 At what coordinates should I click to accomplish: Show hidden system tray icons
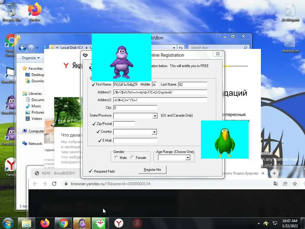click(x=259, y=223)
